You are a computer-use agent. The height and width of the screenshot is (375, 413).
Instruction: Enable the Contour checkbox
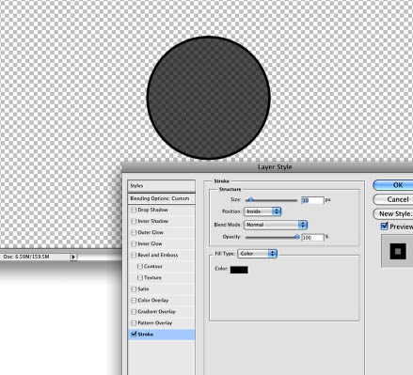click(140, 266)
